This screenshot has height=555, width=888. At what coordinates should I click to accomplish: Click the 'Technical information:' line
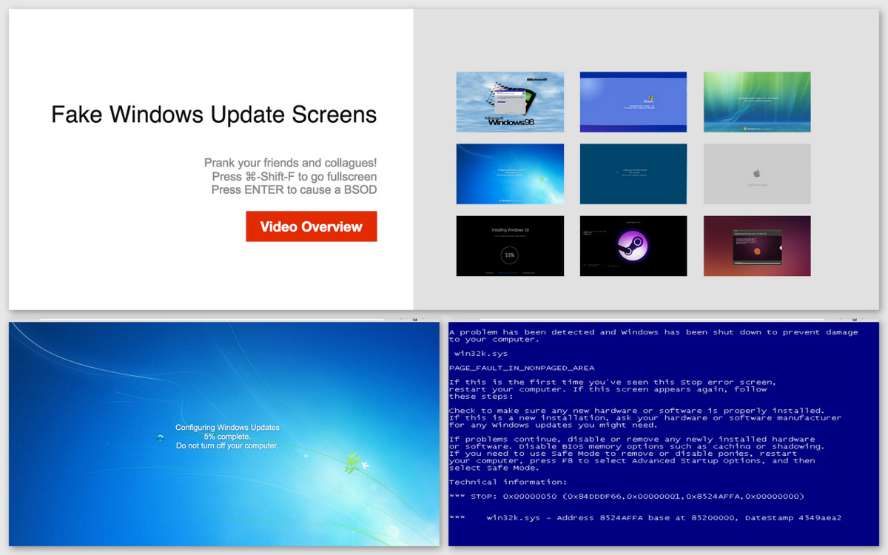click(506, 482)
